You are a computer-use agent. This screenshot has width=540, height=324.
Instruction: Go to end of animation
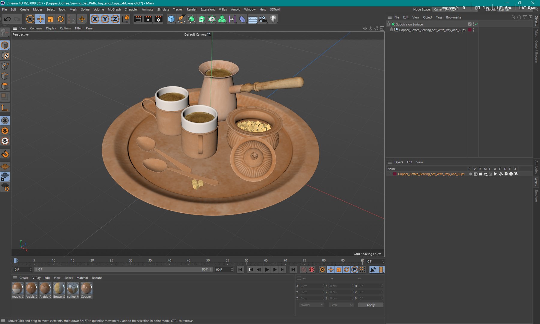click(293, 270)
